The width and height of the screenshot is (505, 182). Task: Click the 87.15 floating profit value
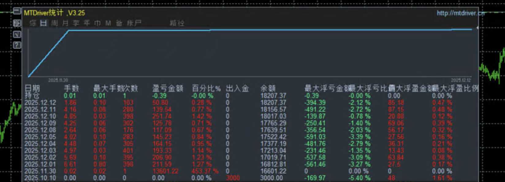tap(396, 109)
